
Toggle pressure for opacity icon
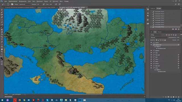tap(44, 4)
